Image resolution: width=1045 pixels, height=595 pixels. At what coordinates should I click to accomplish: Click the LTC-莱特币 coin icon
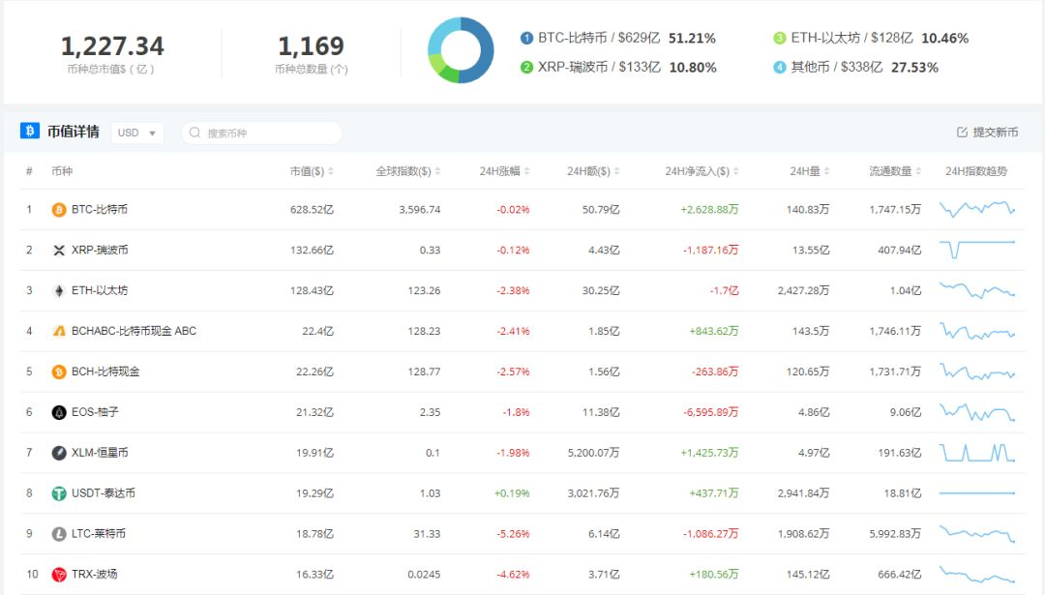point(59,534)
